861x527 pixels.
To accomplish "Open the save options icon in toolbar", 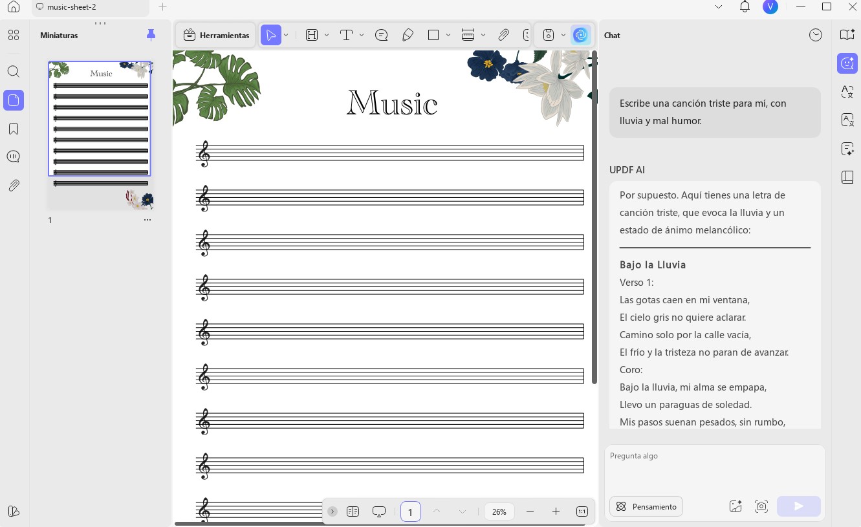I will 549,35.
